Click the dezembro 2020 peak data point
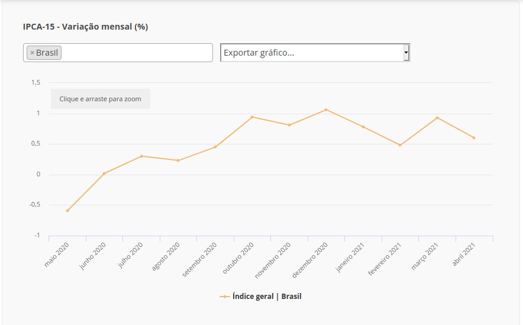 point(326,110)
